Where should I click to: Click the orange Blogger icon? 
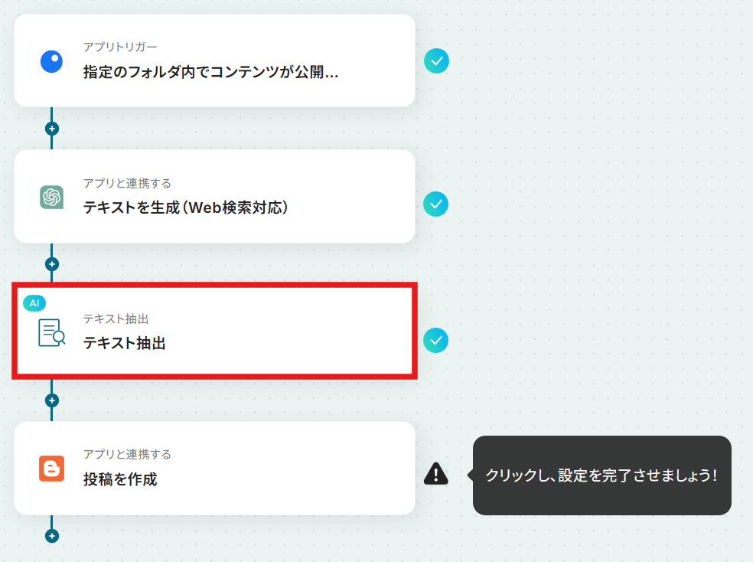coord(51,469)
